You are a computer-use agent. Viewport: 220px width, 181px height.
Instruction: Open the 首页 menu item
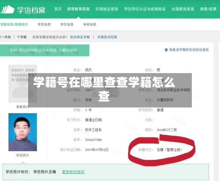[x=58, y=9]
